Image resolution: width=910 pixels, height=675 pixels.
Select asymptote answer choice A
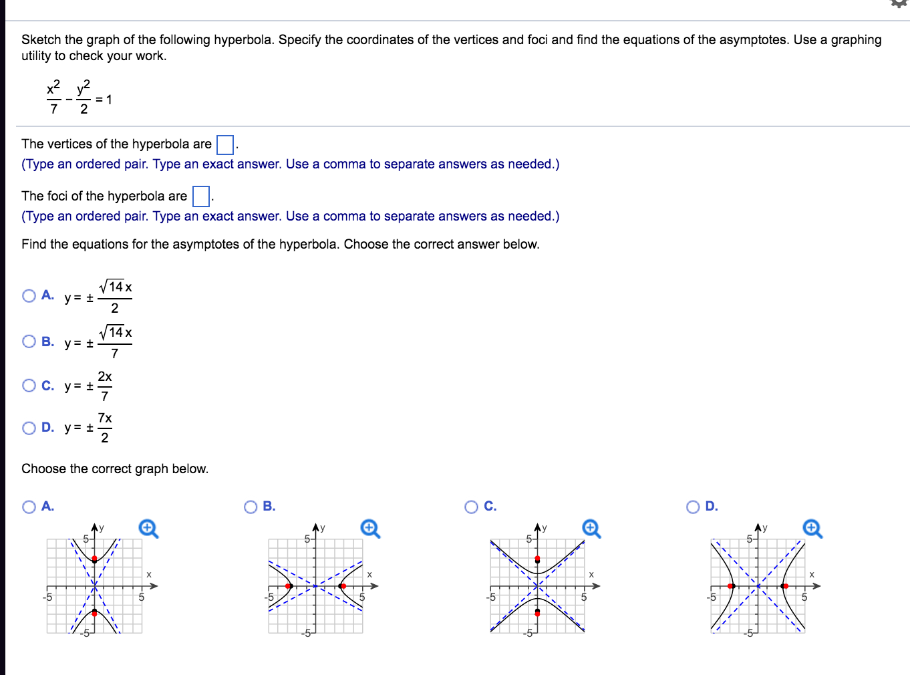(29, 295)
